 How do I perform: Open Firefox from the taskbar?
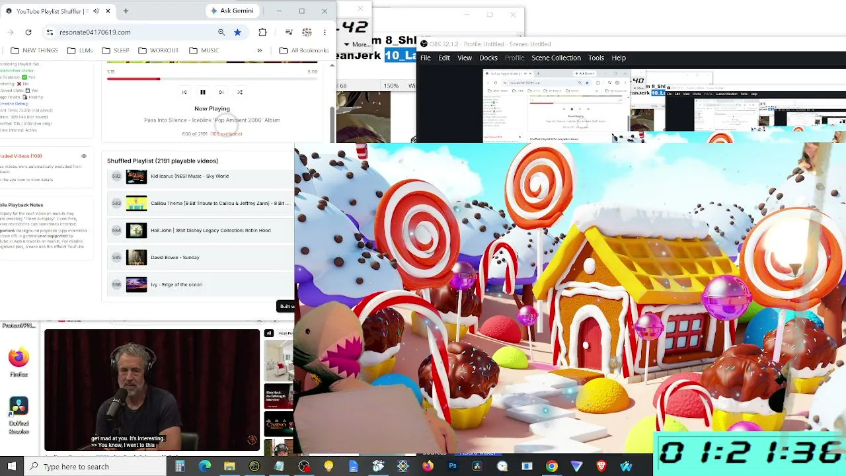(428, 467)
